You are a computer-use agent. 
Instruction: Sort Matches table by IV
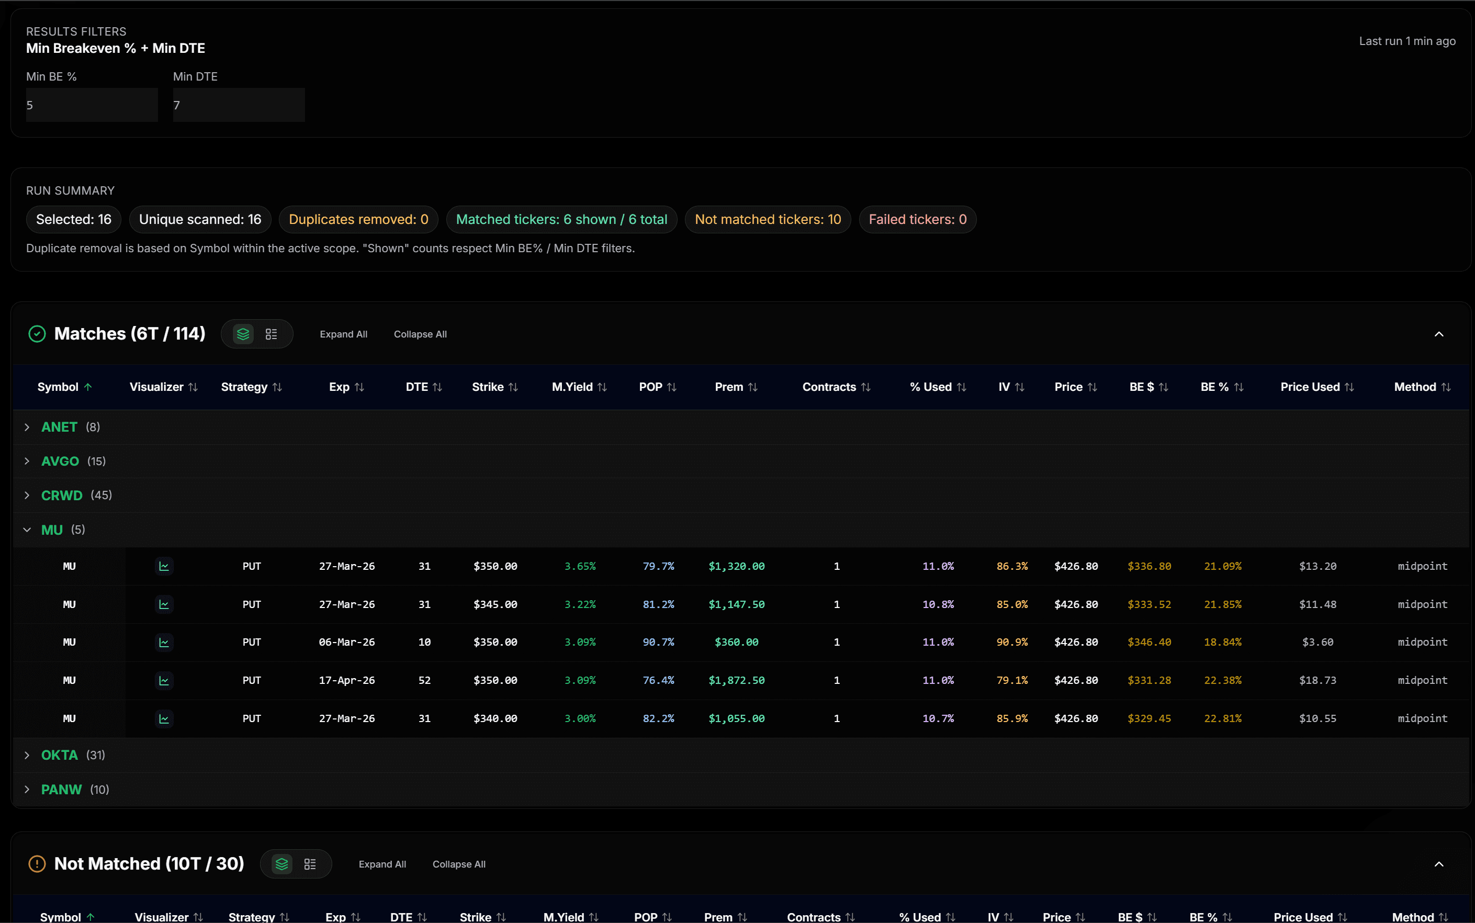coord(1011,387)
